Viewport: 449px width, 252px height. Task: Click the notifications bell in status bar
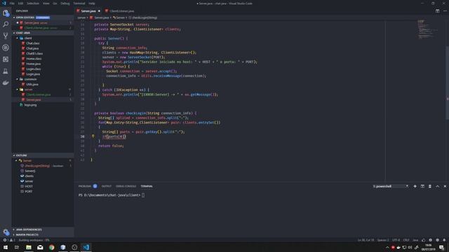444,240
